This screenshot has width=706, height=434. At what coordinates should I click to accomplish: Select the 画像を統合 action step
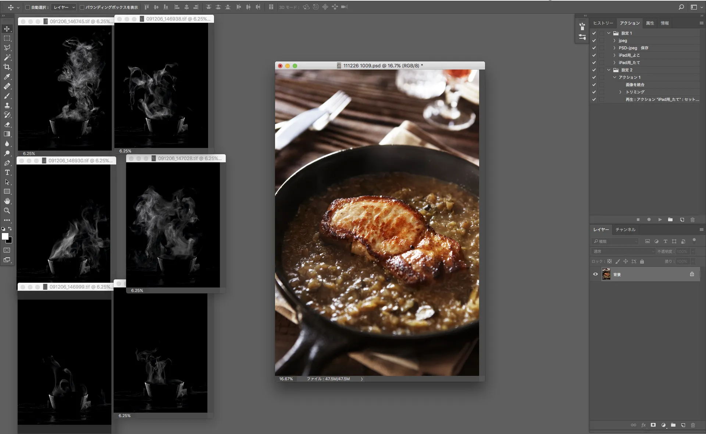pyautogui.click(x=635, y=85)
